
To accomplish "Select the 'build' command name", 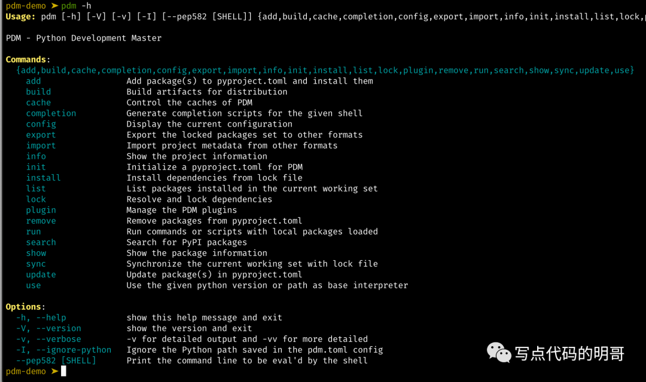I will point(38,92).
